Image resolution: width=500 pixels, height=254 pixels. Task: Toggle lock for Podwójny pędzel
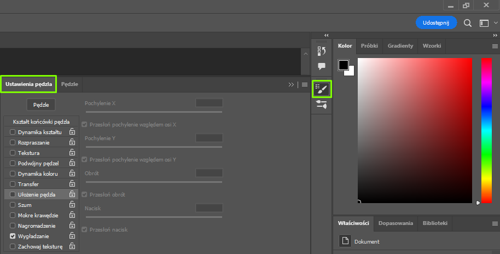pyautogui.click(x=72, y=163)
